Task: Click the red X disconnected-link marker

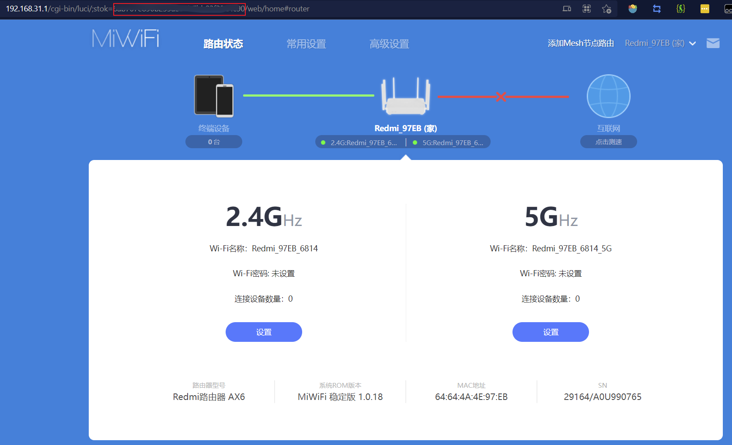Action: (x=501, y=97)
